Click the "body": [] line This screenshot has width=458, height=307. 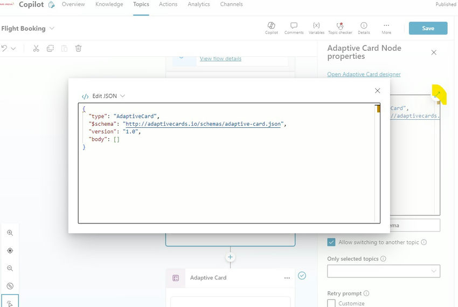tap(104, 139)
